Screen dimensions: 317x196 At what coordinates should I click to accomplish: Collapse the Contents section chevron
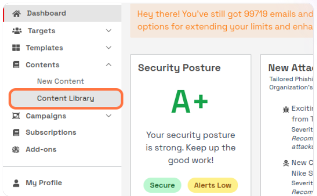[x=109, y=64]
